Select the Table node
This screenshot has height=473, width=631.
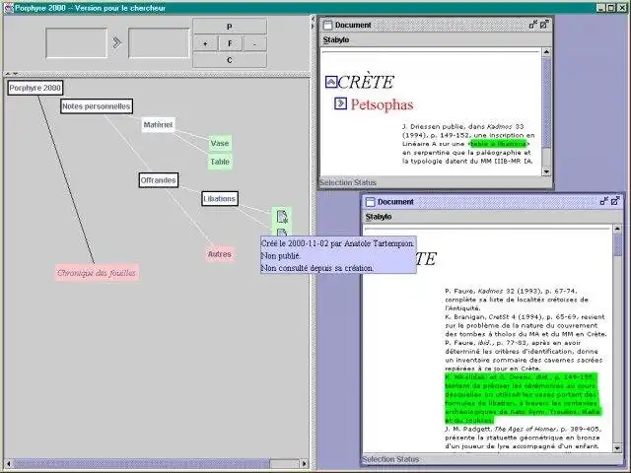tap(220, 162)
